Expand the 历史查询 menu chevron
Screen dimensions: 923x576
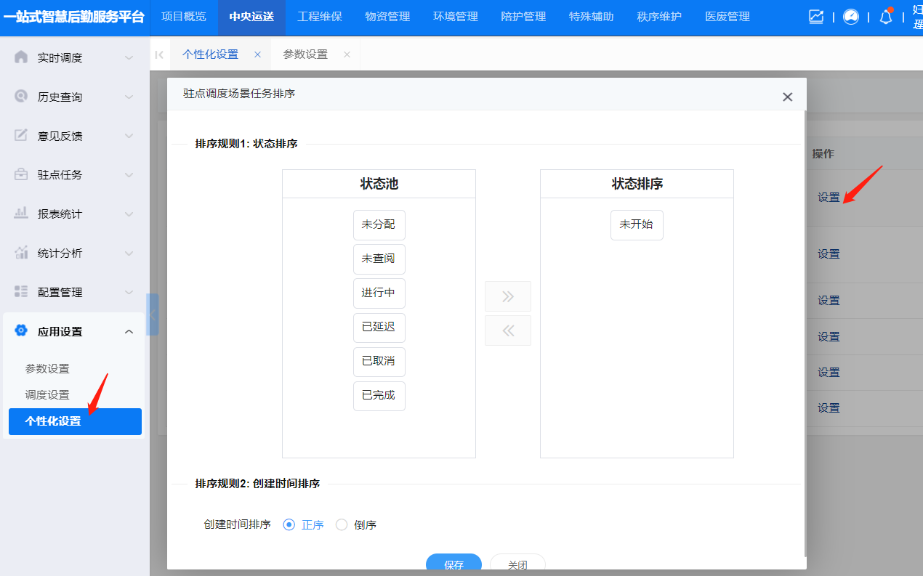point(129,97)
